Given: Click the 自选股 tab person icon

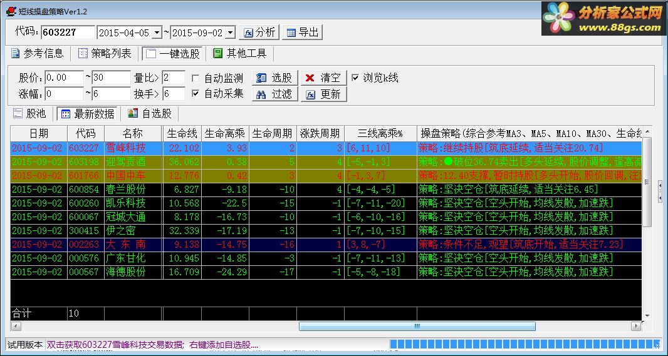Looking at the screenshot, I should point(133,114).
